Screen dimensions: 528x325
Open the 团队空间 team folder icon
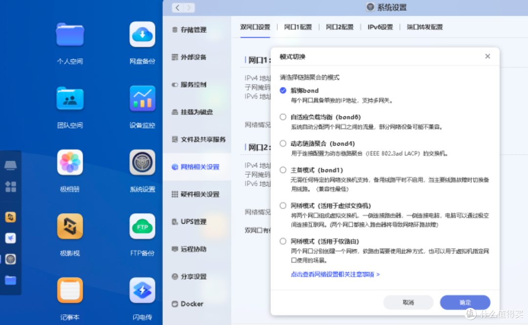point(70,99)
